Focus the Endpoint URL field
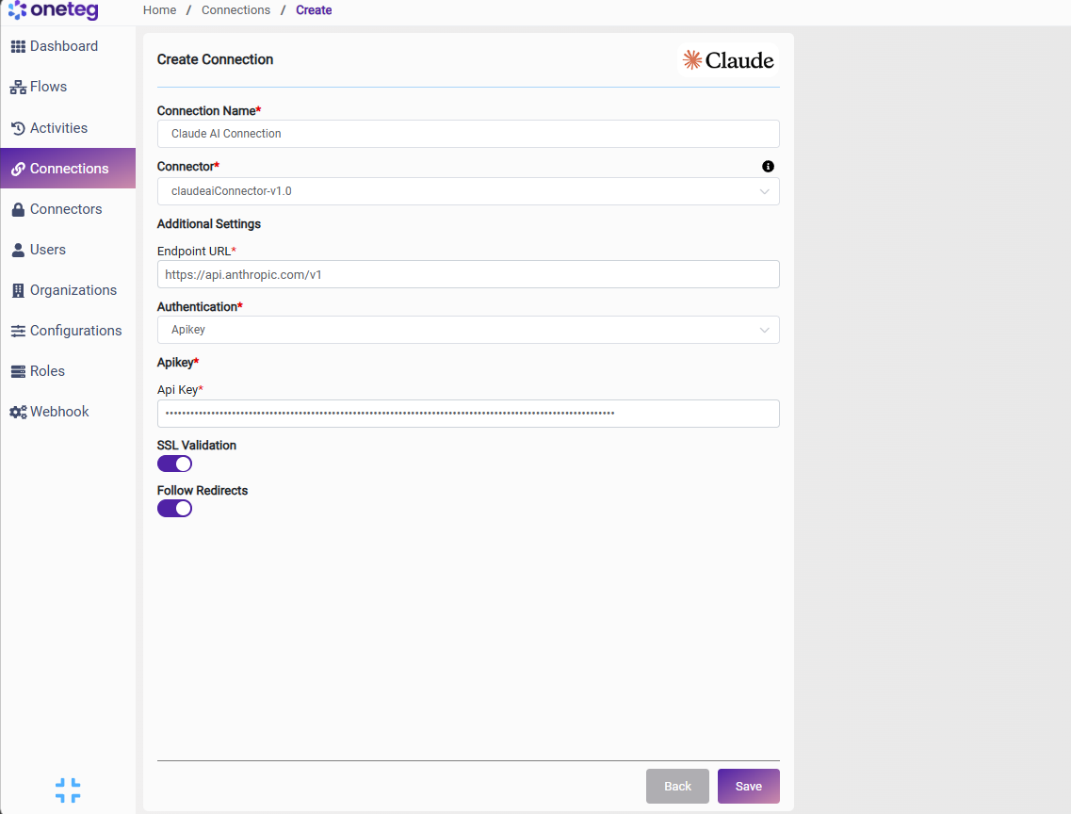1071x814 pixels. [468, 274]
